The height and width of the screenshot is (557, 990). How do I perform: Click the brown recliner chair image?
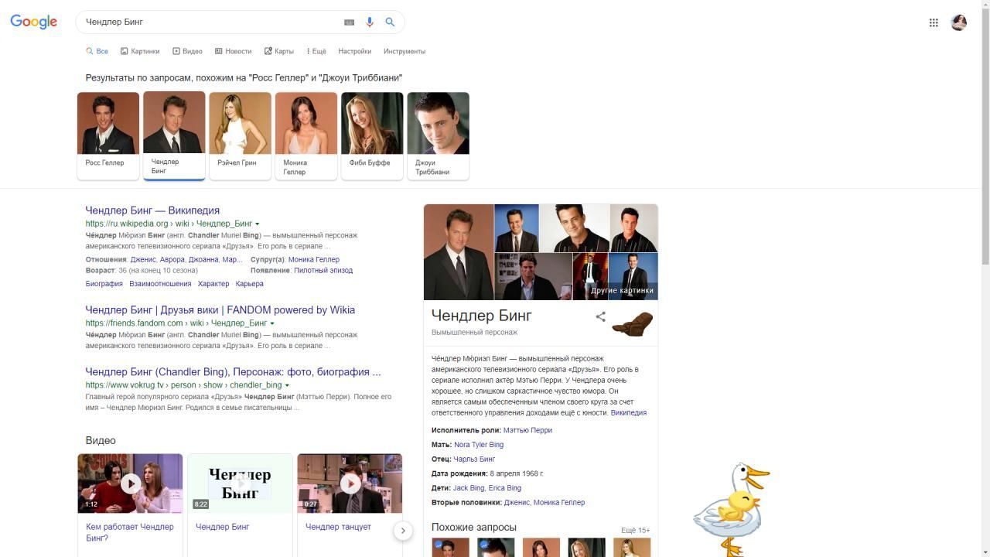(x=633, y=323)
